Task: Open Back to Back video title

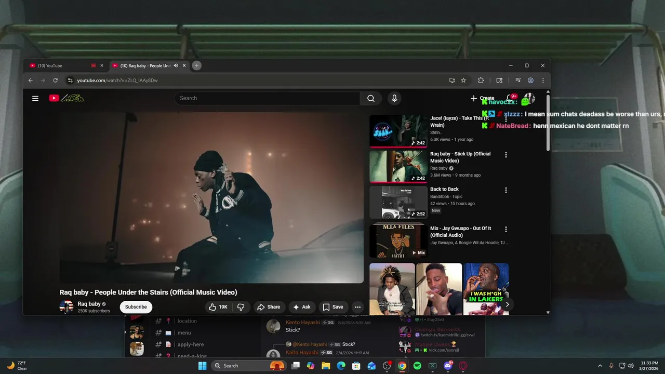Action: [444, 189]
